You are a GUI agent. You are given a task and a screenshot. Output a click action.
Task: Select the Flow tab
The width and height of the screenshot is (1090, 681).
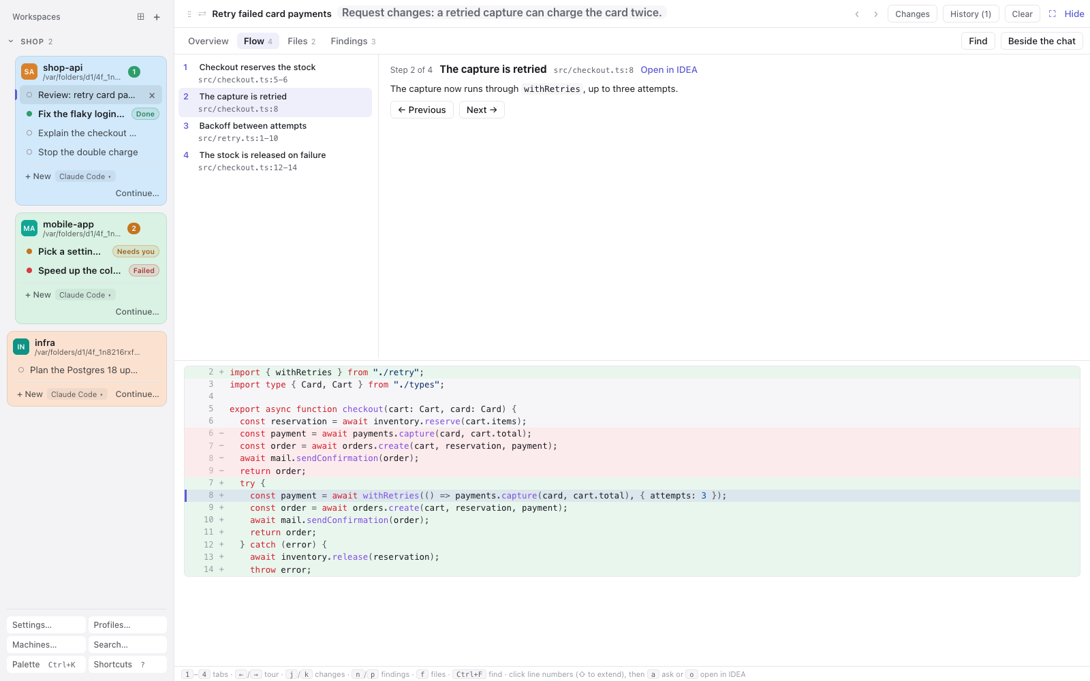point(258,41)
